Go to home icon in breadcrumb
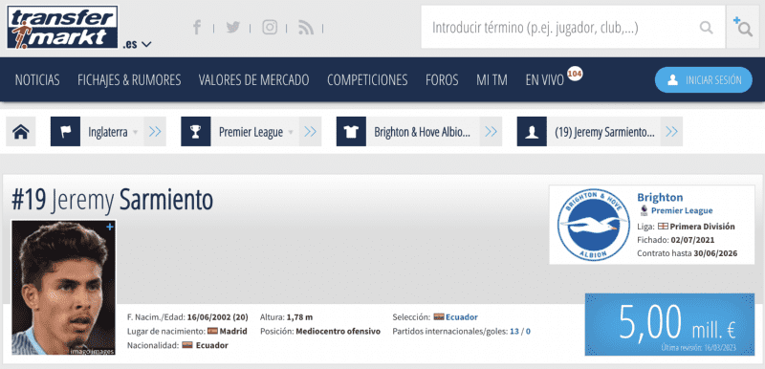The image size is (765, 369). point(21,132)
